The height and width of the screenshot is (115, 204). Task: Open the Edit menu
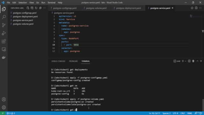pyautogui.click(x=14, y=3)
